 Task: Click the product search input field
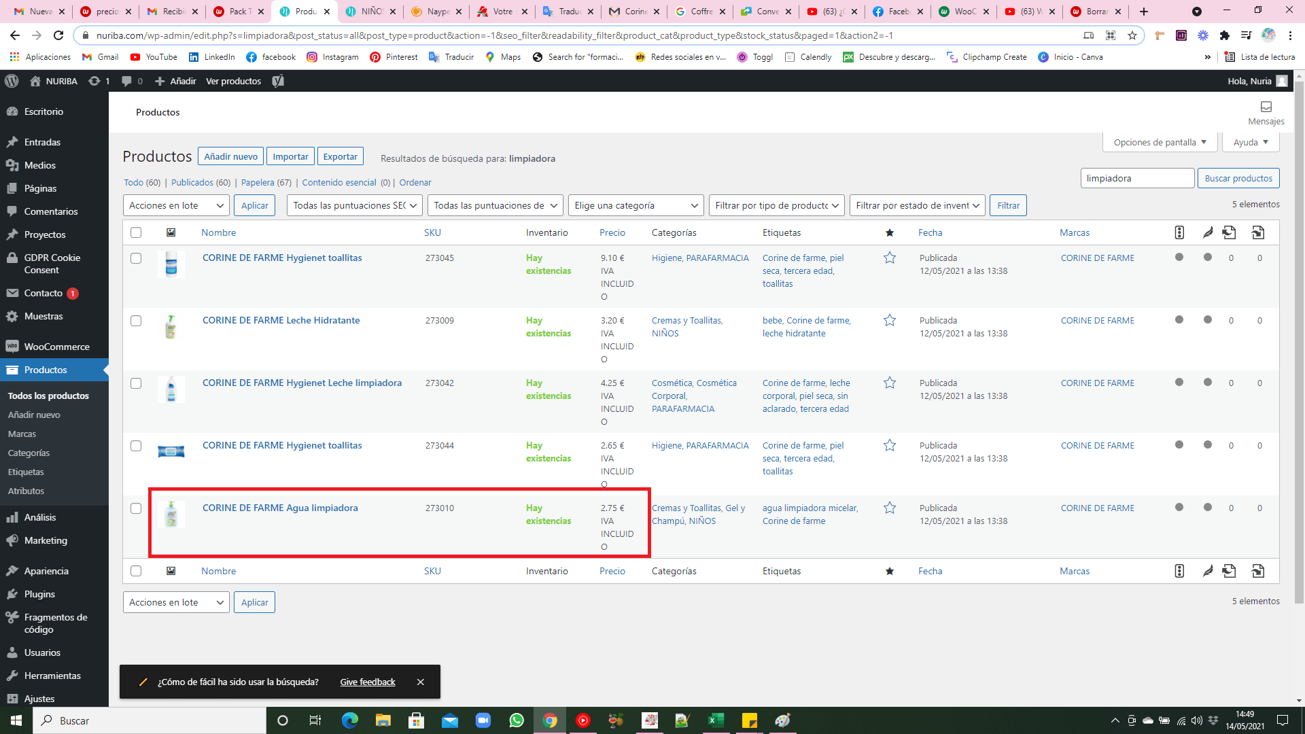coord(1137,178)
